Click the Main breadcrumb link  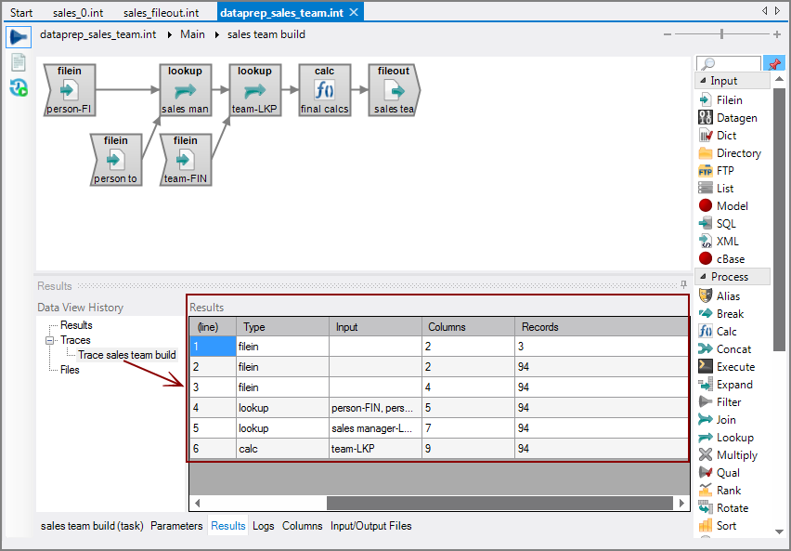(192, 34)
